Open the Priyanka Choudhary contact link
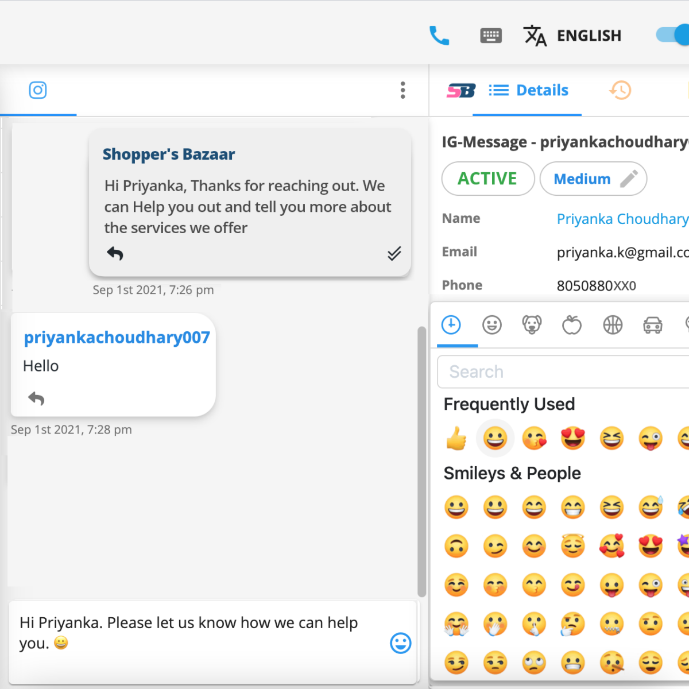The image size is (689, 689). point(622,219)
